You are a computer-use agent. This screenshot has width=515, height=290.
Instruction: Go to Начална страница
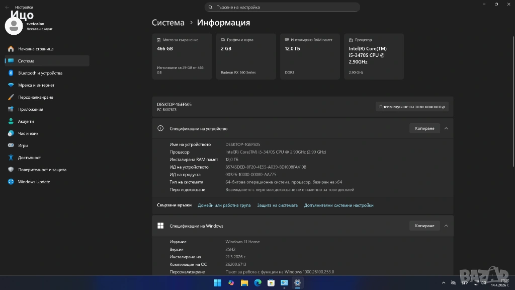(35, 49)
